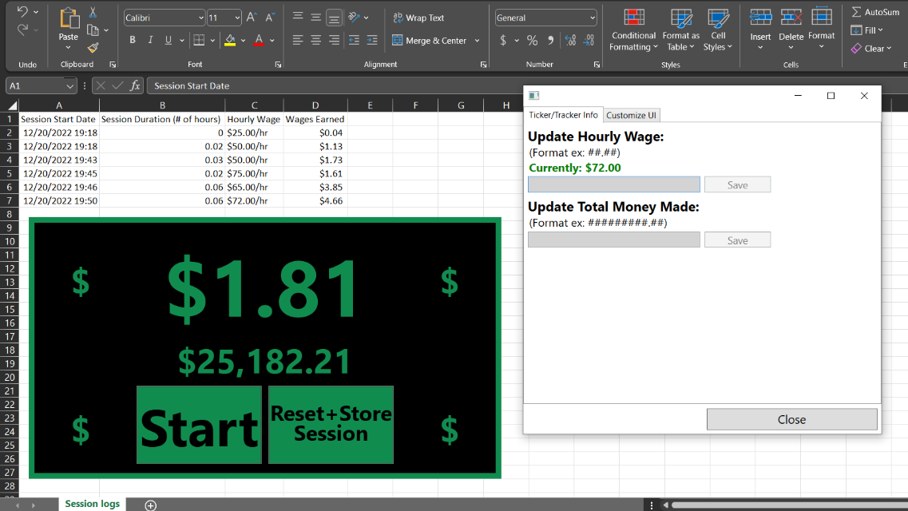Screen dimensions: 908x511
Task: Align text to top
Action: pyautogui.click(x=298, y=17)
